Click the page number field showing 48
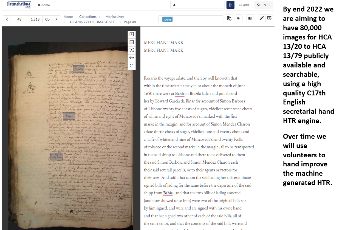Screen dimensions: 345x230 tap(19, 19)
